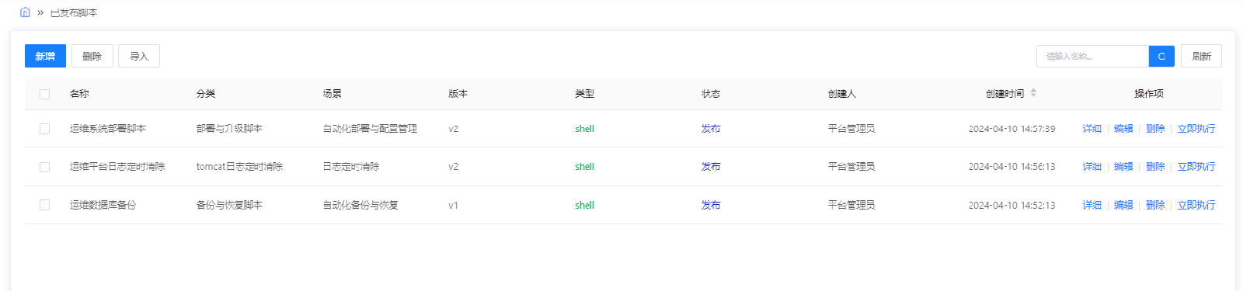
Task: Click 已发布脚本 breadcrumb text
Action: point(74,13)
